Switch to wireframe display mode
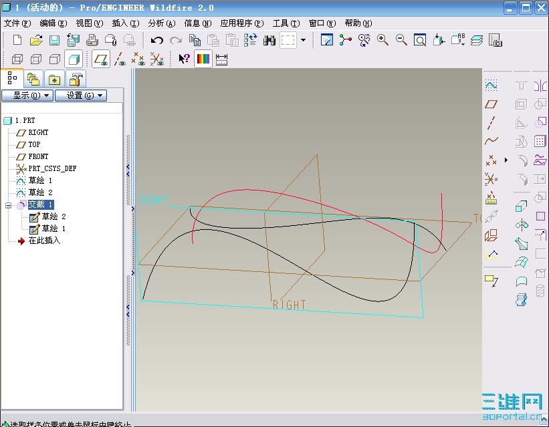The image size is (549, 427). [17, 59]
